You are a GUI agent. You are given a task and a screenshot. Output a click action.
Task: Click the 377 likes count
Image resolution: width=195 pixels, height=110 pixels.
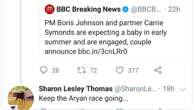click(x=133, y=71)
